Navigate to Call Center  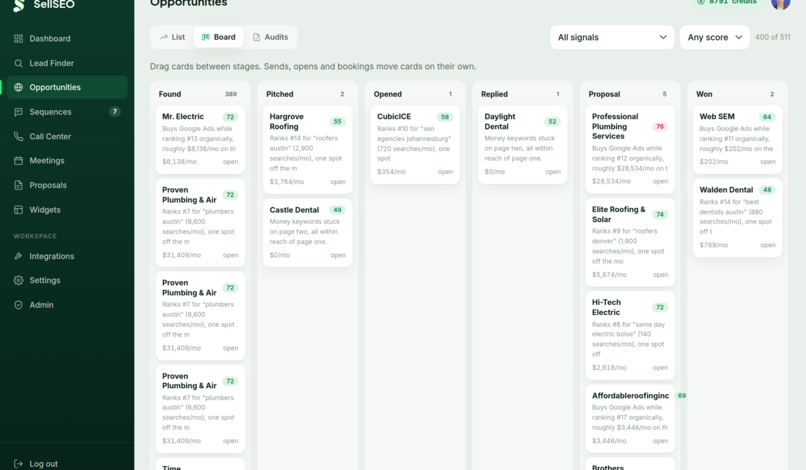pos(67,136)
